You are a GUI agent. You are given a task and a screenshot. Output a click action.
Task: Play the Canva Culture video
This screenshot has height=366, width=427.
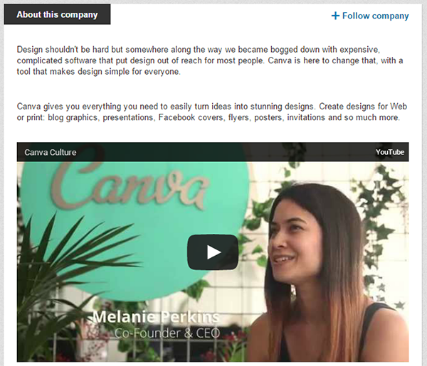coord(213,252)
